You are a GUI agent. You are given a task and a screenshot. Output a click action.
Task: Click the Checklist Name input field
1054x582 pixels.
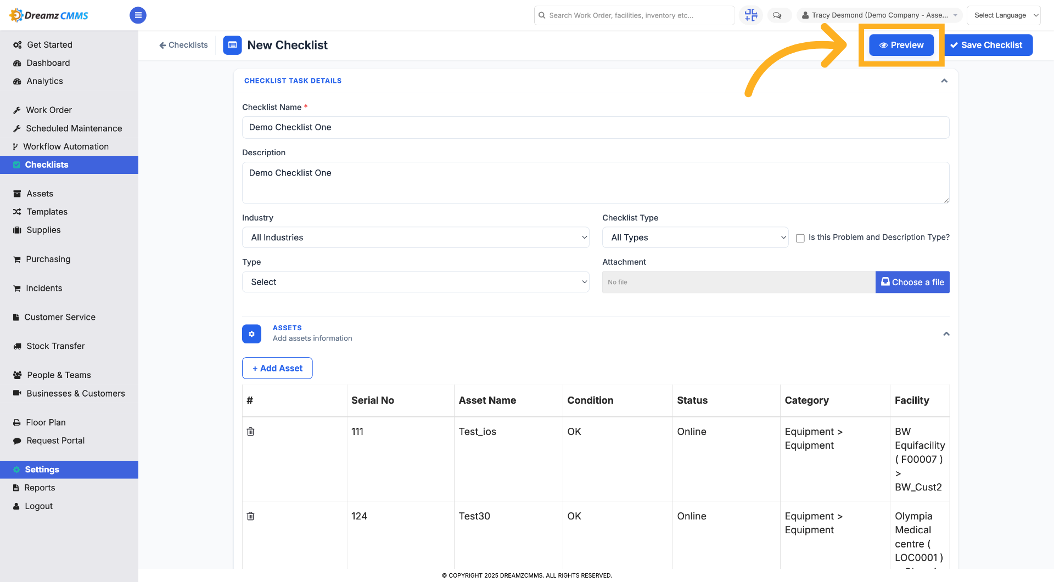click(596, 127)
